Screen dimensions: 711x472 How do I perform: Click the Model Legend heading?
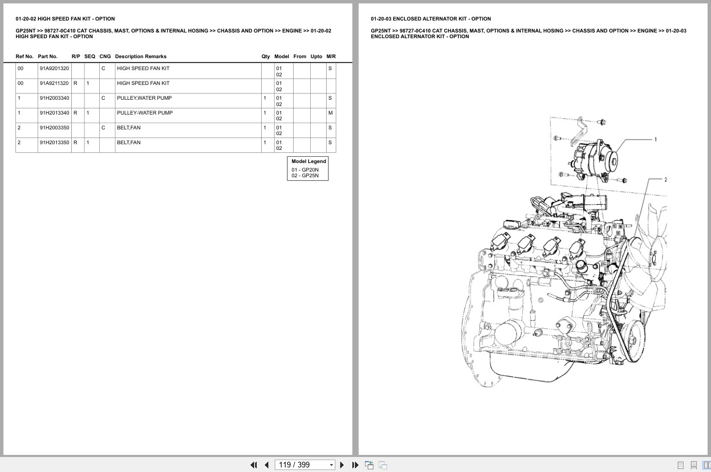(309, 161)
